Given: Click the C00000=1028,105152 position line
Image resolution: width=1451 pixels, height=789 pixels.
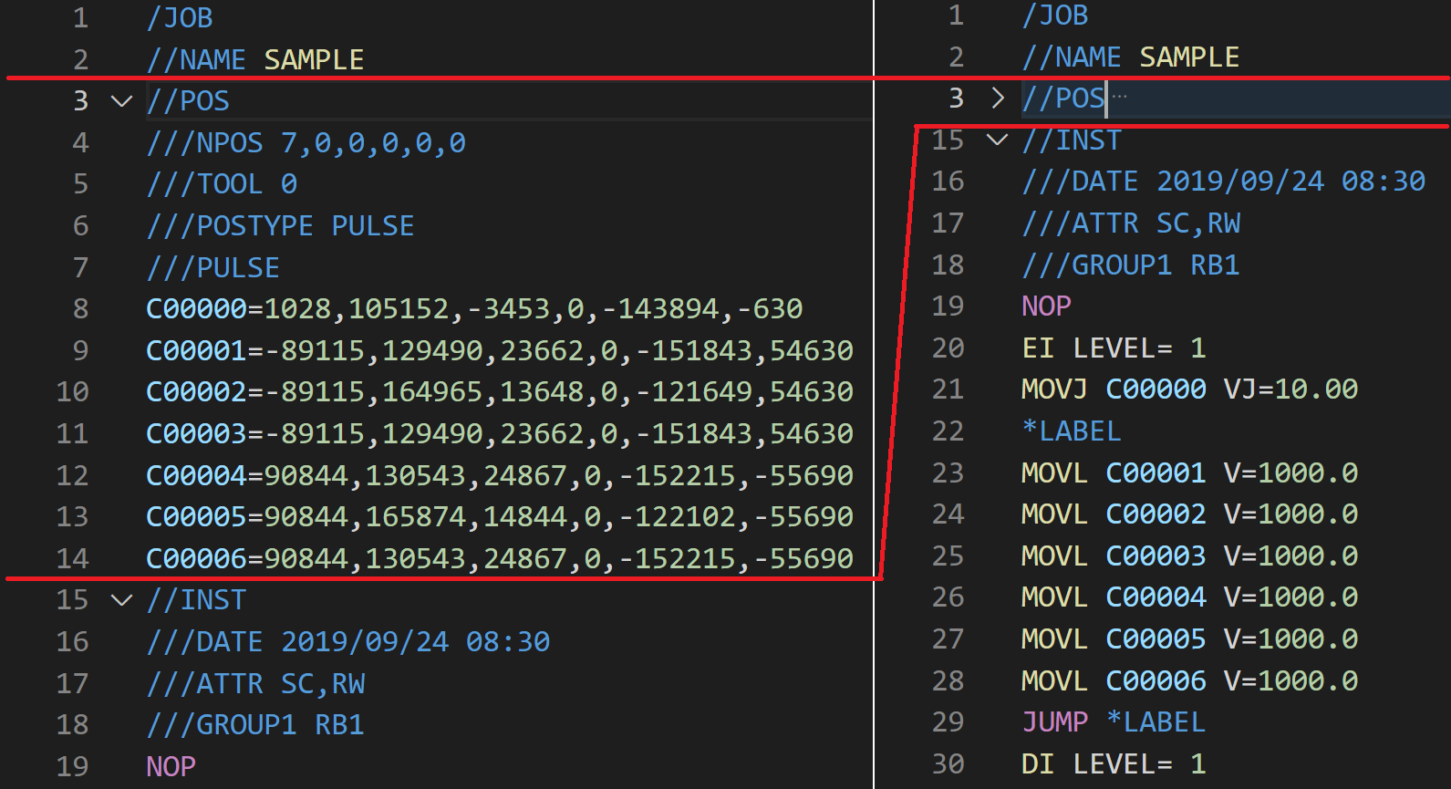Looking at the screenshot, I should click(474, 309).
